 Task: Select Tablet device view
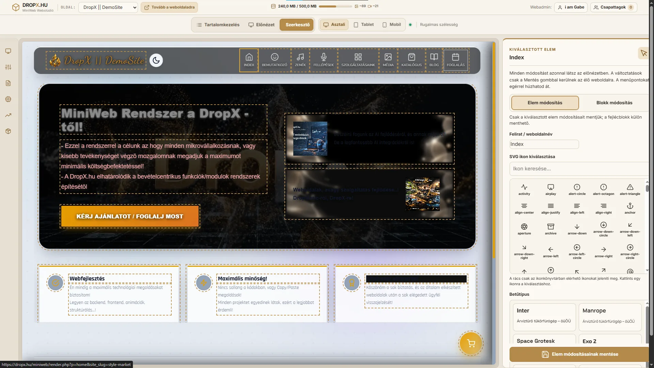coord(364,25)
